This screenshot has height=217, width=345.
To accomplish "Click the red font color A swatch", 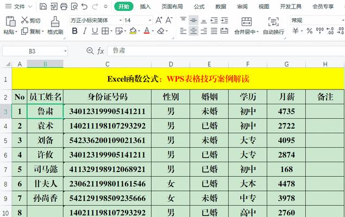I will [x=147, y=31].
